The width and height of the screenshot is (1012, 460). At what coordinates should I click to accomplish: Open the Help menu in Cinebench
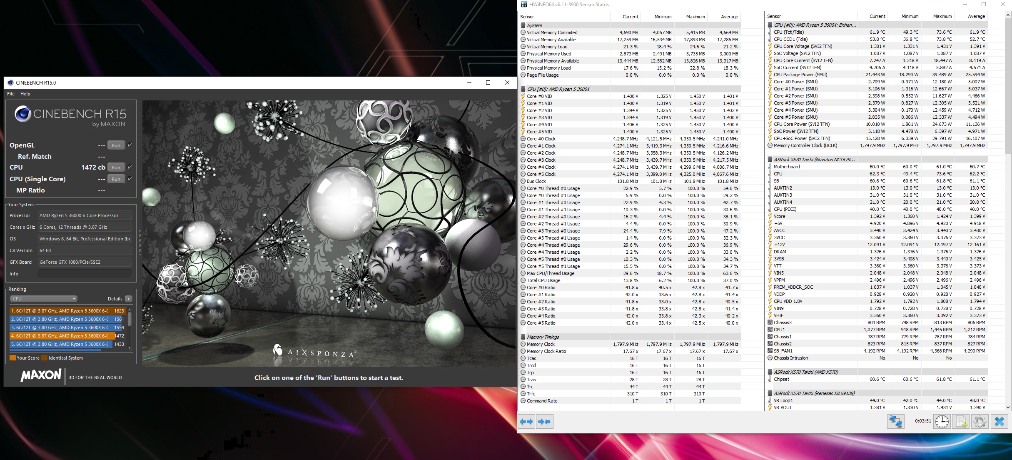pos(25,94)
